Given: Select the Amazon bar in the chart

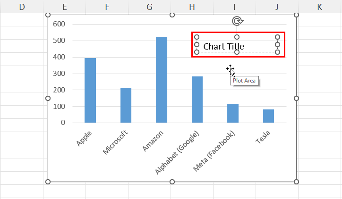Looking at the screenshot, I should click(x=162, y=80).
